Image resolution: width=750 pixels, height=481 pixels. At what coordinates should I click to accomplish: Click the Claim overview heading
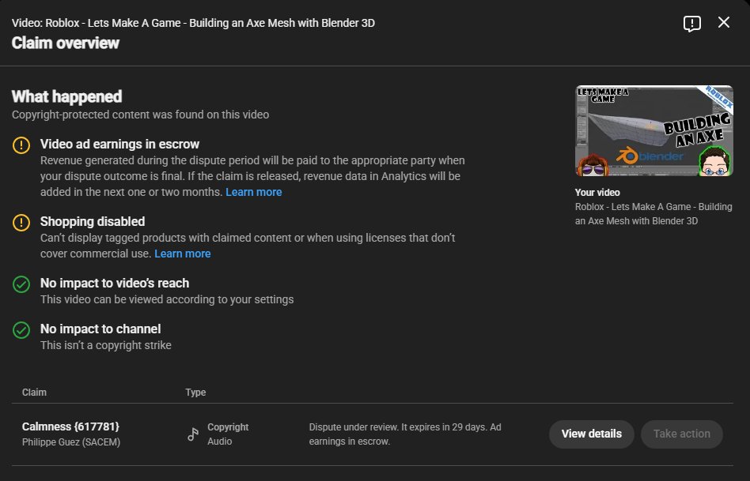coord(66,43)
